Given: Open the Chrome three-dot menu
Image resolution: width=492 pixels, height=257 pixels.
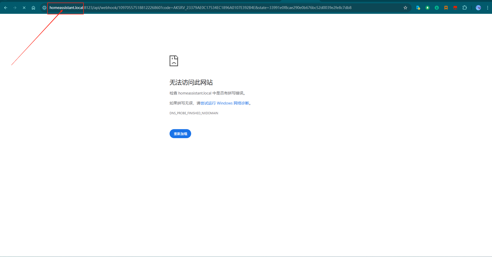Looking at the screenshot, I should pyautogui.click(x=488, y=8).
